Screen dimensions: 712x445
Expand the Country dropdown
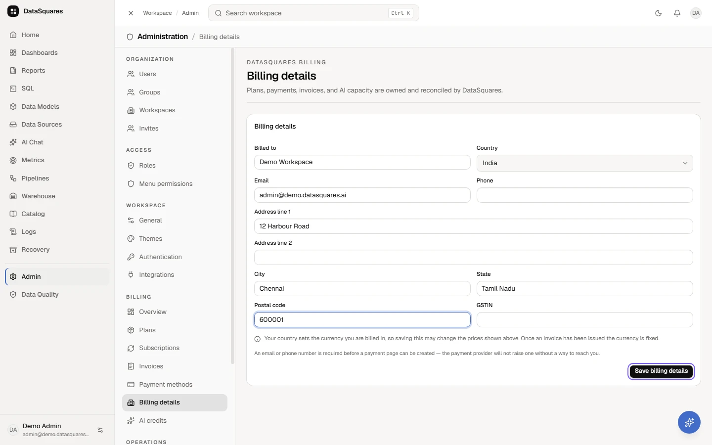(x=584, y=163)
